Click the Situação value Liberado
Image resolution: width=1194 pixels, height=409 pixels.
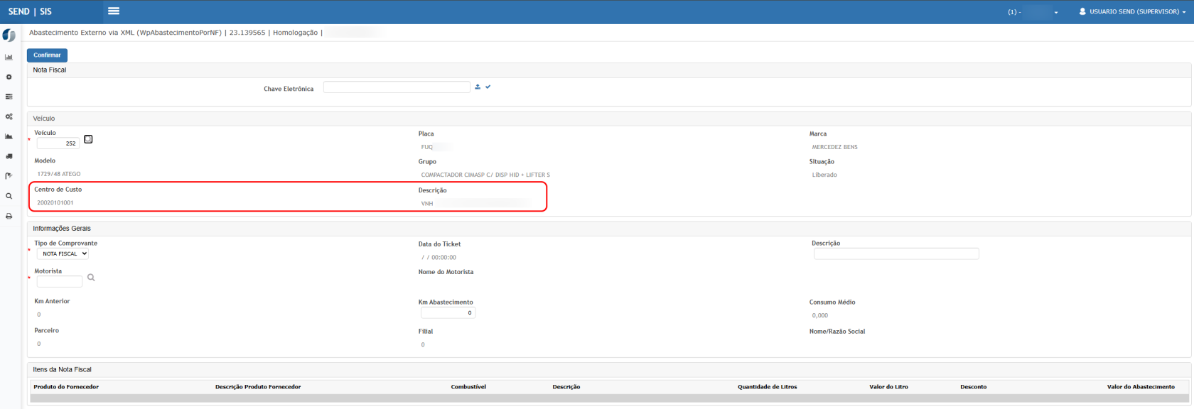824,175
